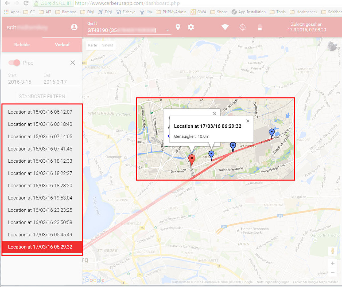Open the Healthcheck bookmark folder

(x=304, y=12)
